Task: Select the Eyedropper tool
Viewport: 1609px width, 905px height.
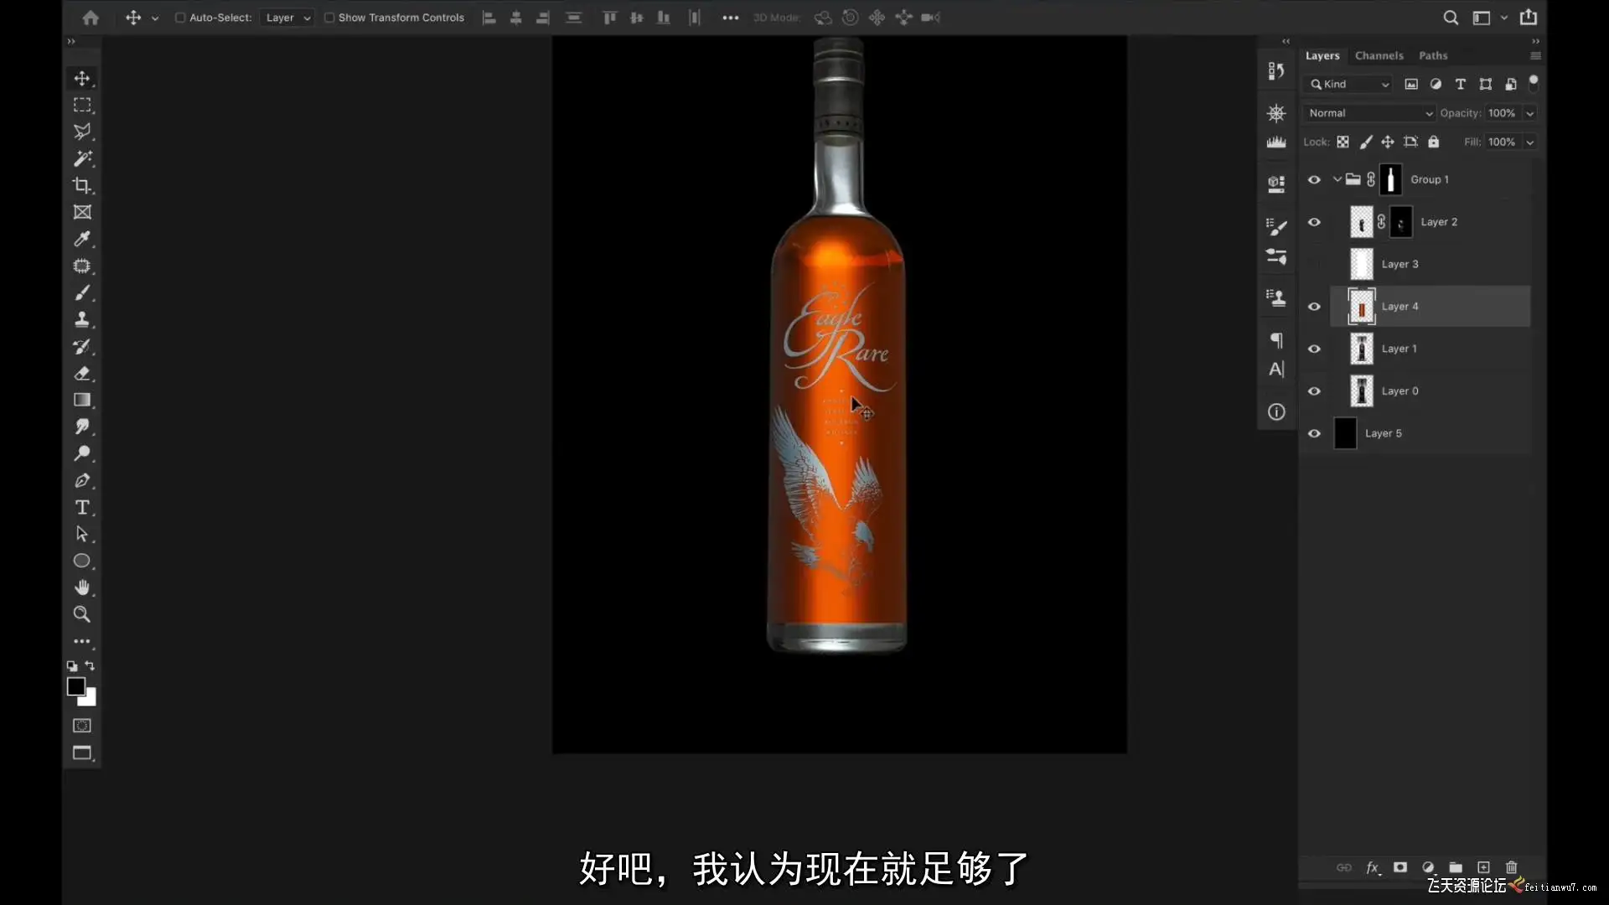Action: click(81, 239)
